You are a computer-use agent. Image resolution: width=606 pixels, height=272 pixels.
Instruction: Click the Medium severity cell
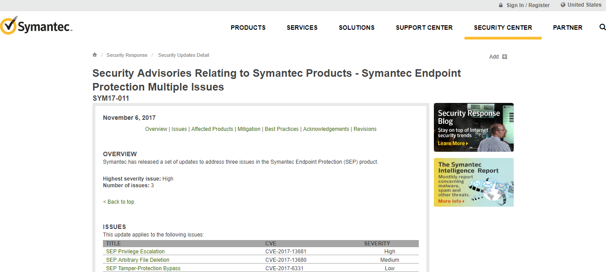pyautogui.click(x=390, y=260)
